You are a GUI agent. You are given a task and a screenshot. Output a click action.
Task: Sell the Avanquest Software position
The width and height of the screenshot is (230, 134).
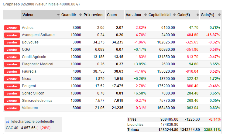point(12,35)
